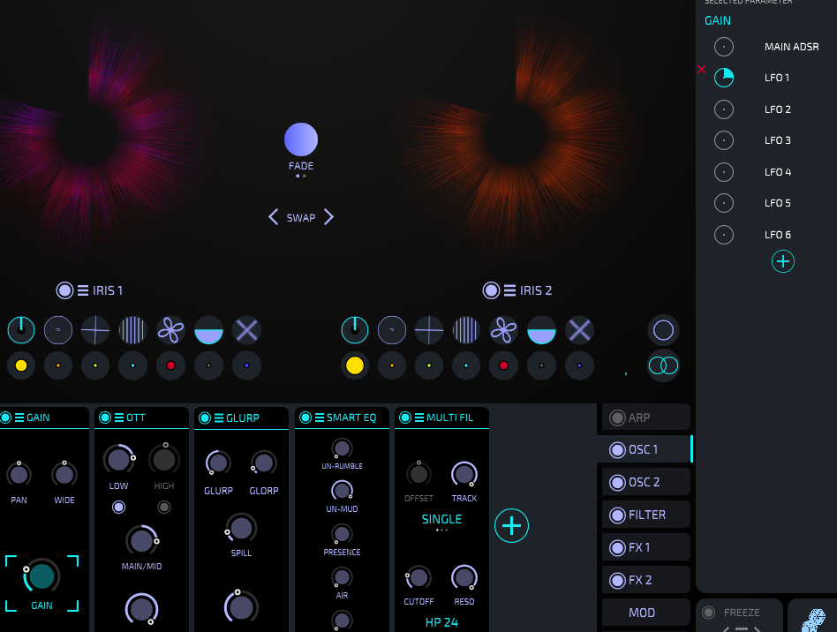Disable the MULTI FIL module
Viewport: 837px width, 632px height.
405,418
